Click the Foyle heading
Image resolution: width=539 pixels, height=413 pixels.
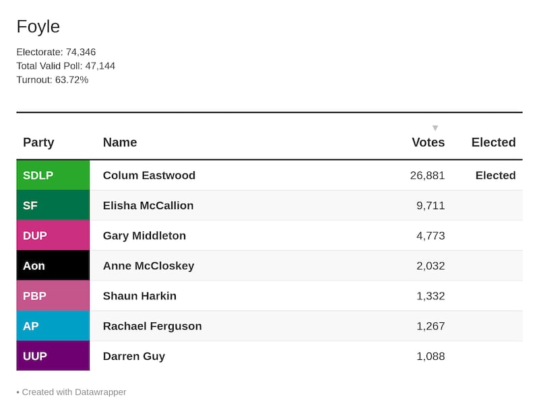point(38,27)
